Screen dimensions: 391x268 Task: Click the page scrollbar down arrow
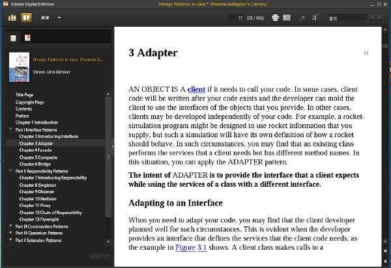click(385, 241)
